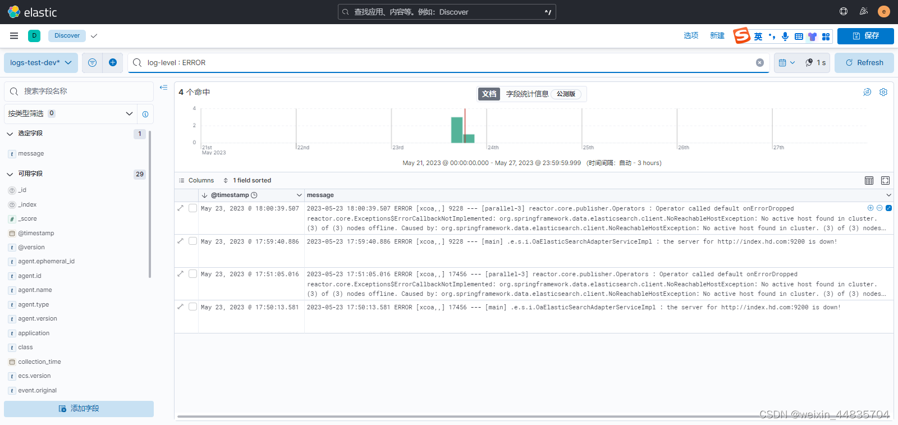Select the application field in sidebar

[34, 333]
